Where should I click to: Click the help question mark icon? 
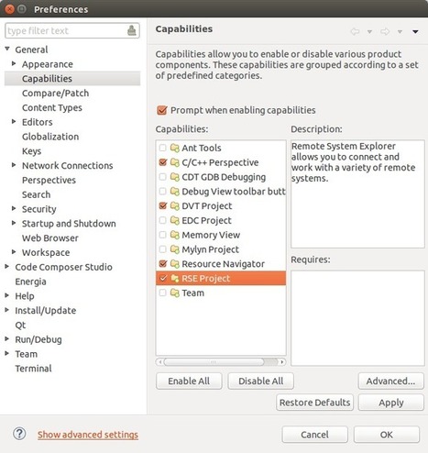pyautogui.click(x=19, y=434)
